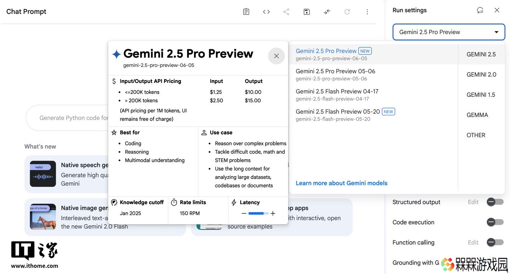The width and height of the screenshot is (510, 274).
Task: Click the Latency level bar indicator
Action: (259, 213)
